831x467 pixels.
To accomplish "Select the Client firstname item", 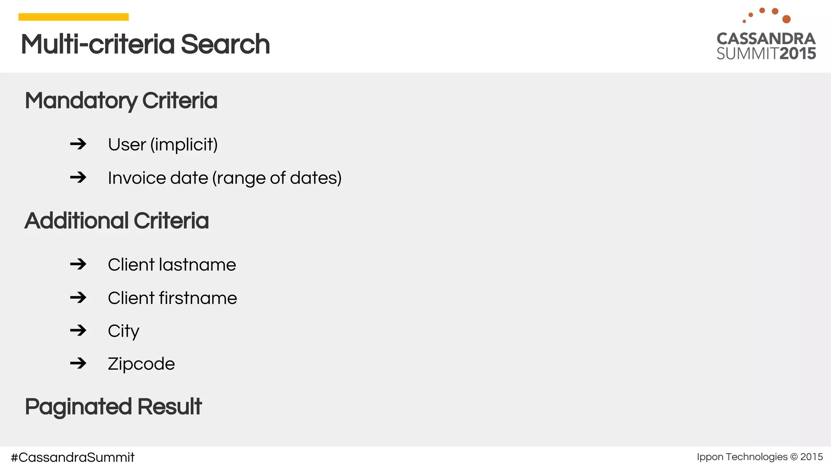I will pos(172,298).
